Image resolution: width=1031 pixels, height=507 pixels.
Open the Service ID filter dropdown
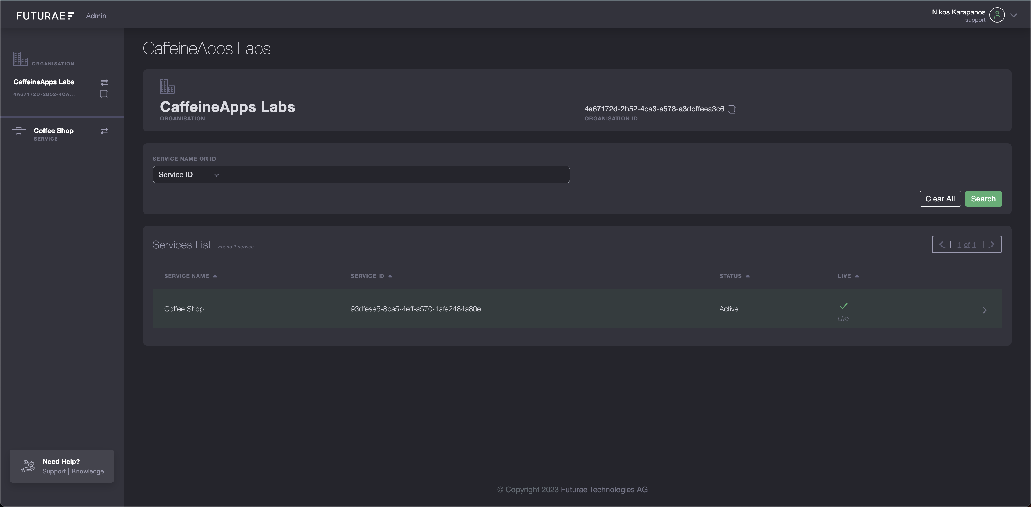188,175
